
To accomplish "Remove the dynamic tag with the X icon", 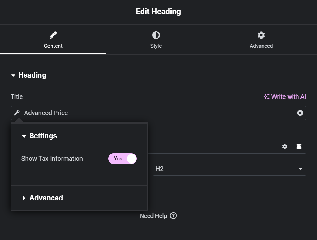I will (x=300, y=113).
